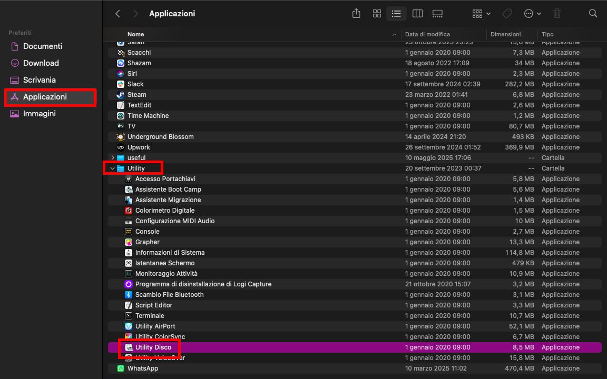Click the Trash icon in toolbar
Viewport: 607px width, 379px height.
[556, 13]
